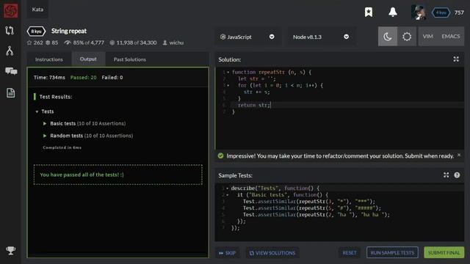
Task: Place cursor in Solution code editor
Action: click(339, 108)
